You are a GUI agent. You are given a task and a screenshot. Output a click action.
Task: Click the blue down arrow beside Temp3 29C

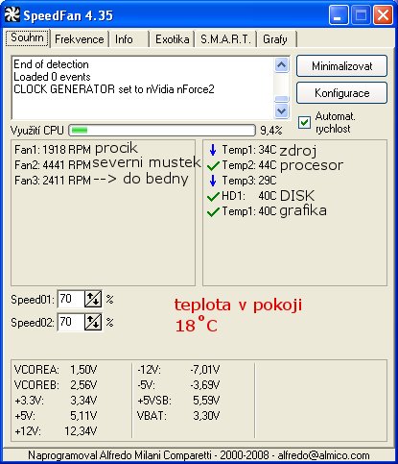pos(213,181)
